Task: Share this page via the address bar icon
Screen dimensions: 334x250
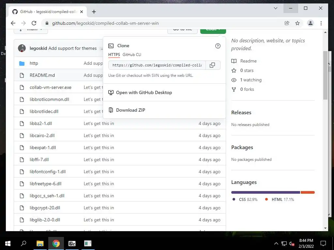Action: pos(287,23)
